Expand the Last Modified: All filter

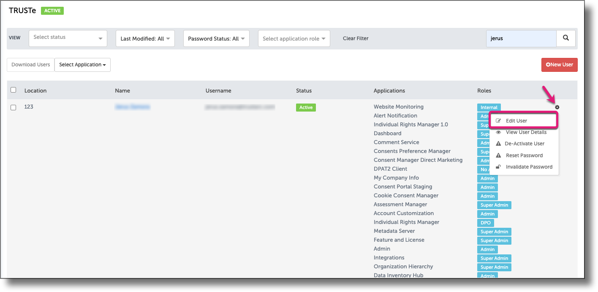[145, 38]
